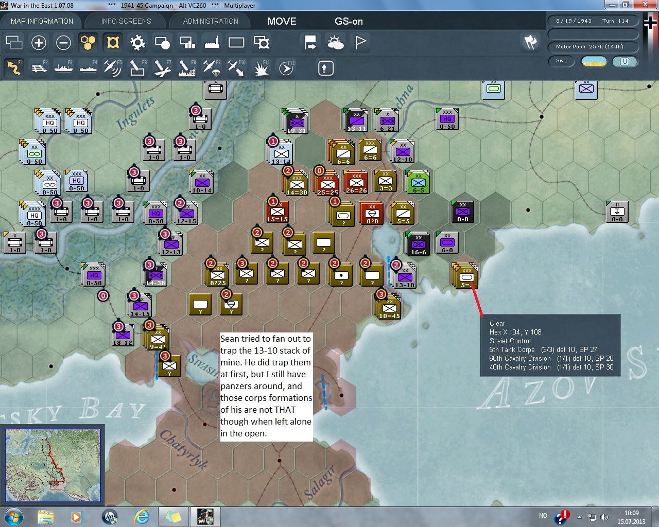Select the F3 naval transport mode

click(63, 68)
